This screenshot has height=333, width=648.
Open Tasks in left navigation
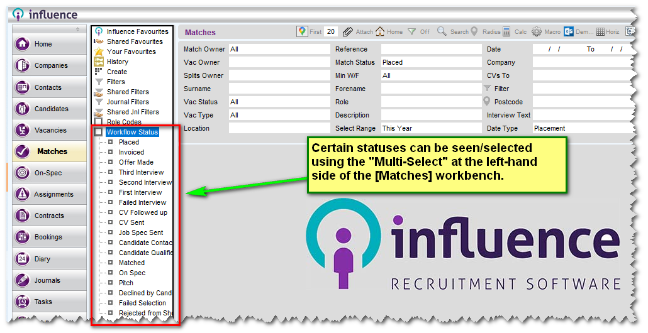[49, 302]
